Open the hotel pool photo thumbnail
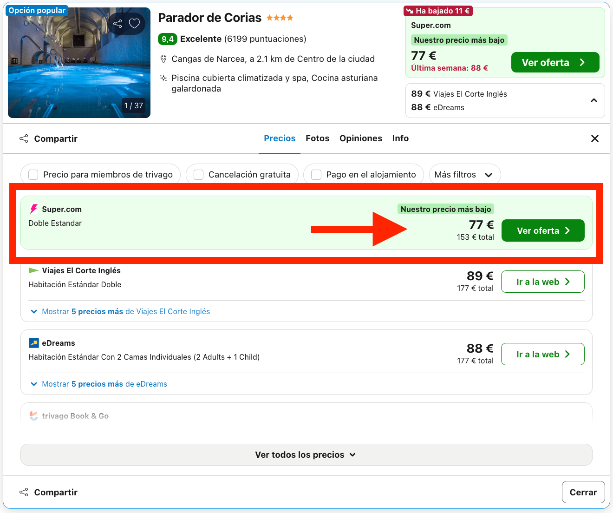 (x=79, y=63)
